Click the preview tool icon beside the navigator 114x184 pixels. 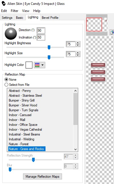point(112,32)
